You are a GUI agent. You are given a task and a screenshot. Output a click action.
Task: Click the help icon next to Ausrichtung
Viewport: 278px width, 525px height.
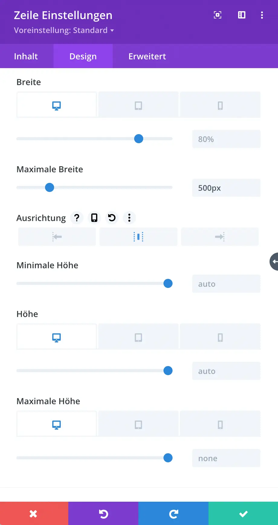[x=77, y=218]
